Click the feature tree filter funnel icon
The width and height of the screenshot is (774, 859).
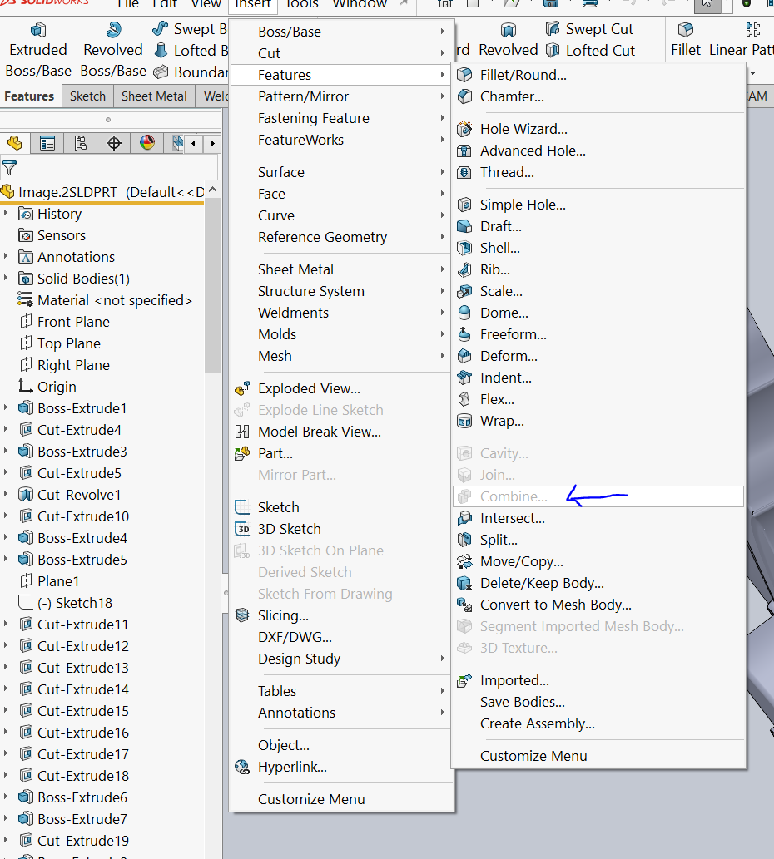[10, 168]
